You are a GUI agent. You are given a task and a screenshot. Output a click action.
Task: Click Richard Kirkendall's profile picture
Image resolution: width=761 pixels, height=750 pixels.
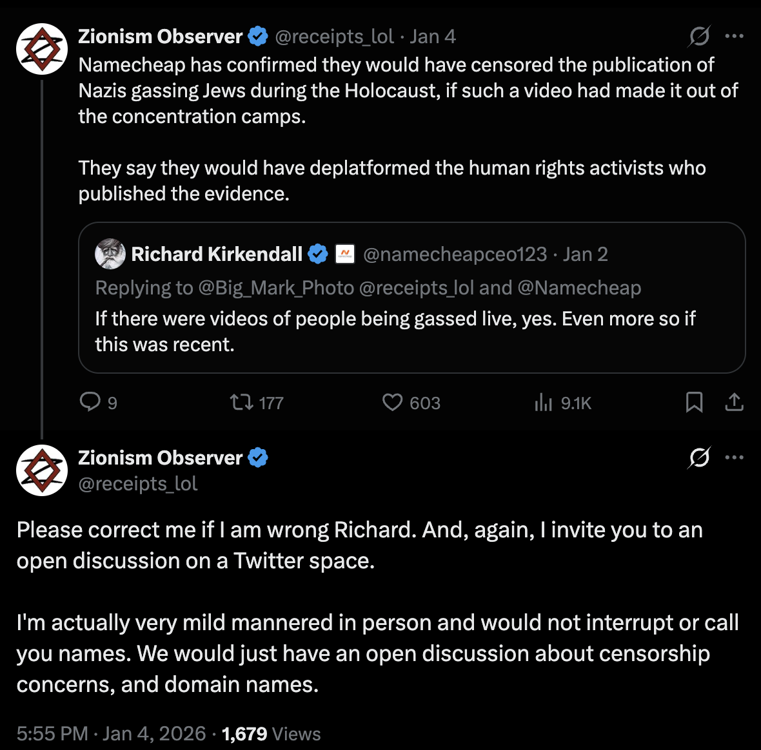point(110,254)
